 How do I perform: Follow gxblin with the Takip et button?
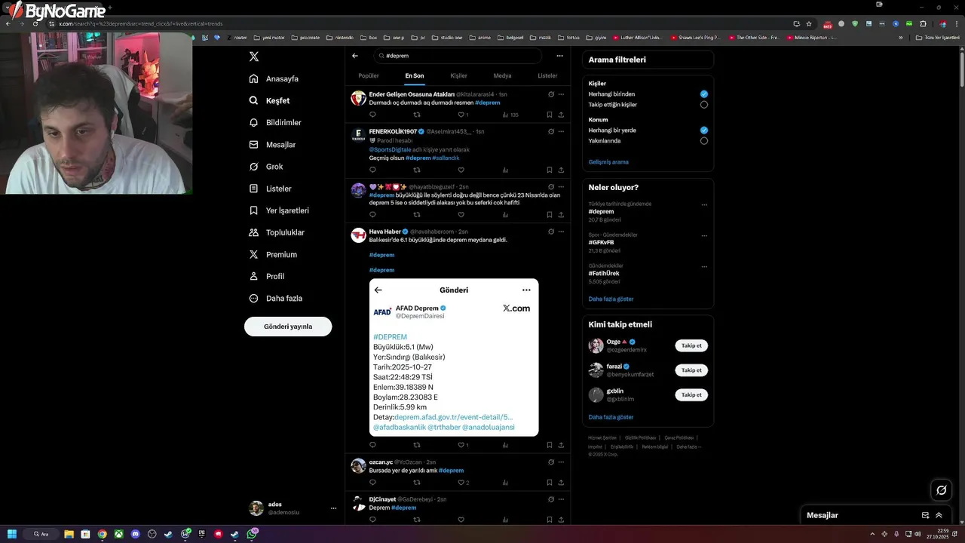[691, 394]
